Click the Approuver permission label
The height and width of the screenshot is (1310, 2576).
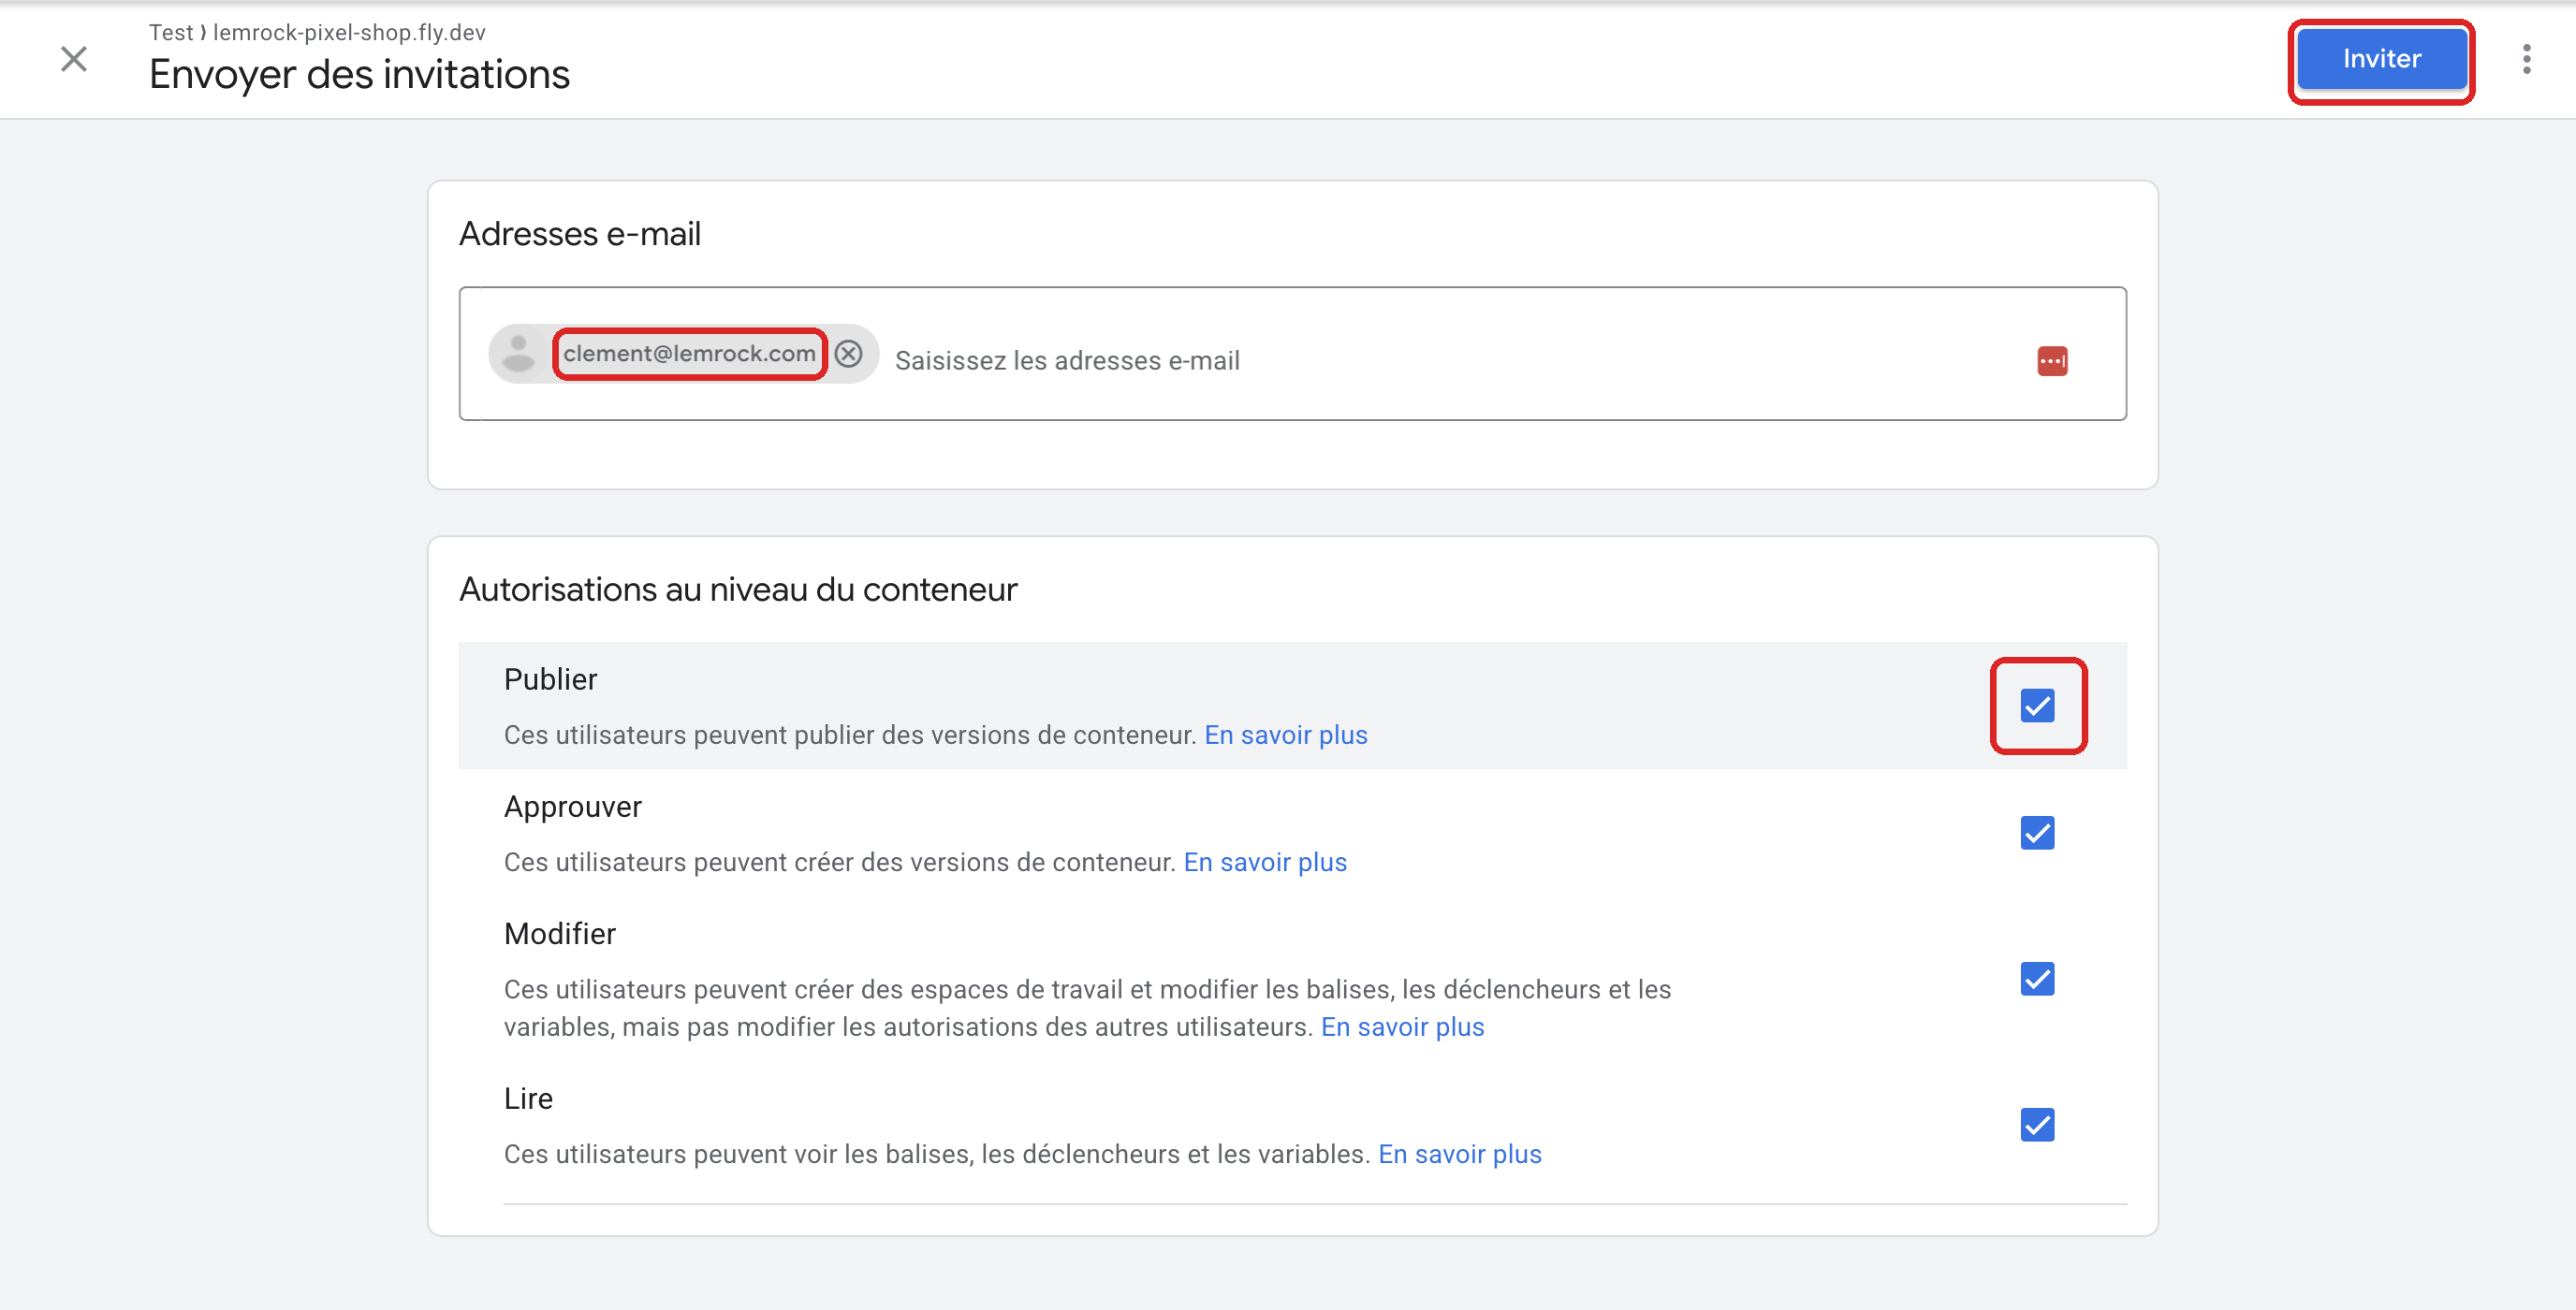[x=572, y=807]
